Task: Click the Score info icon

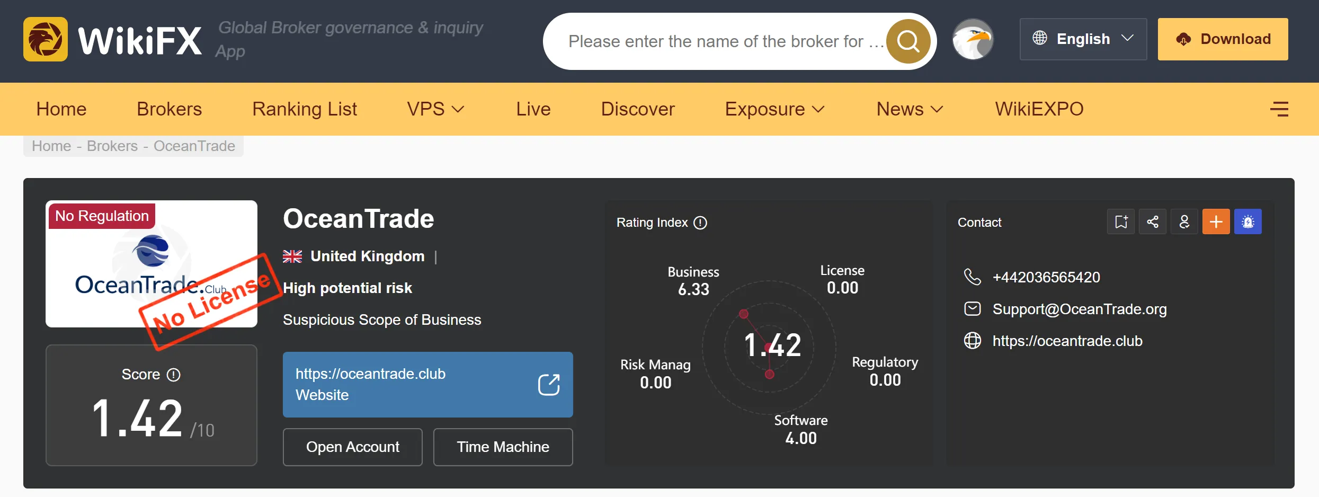Action: pos(173,375)
